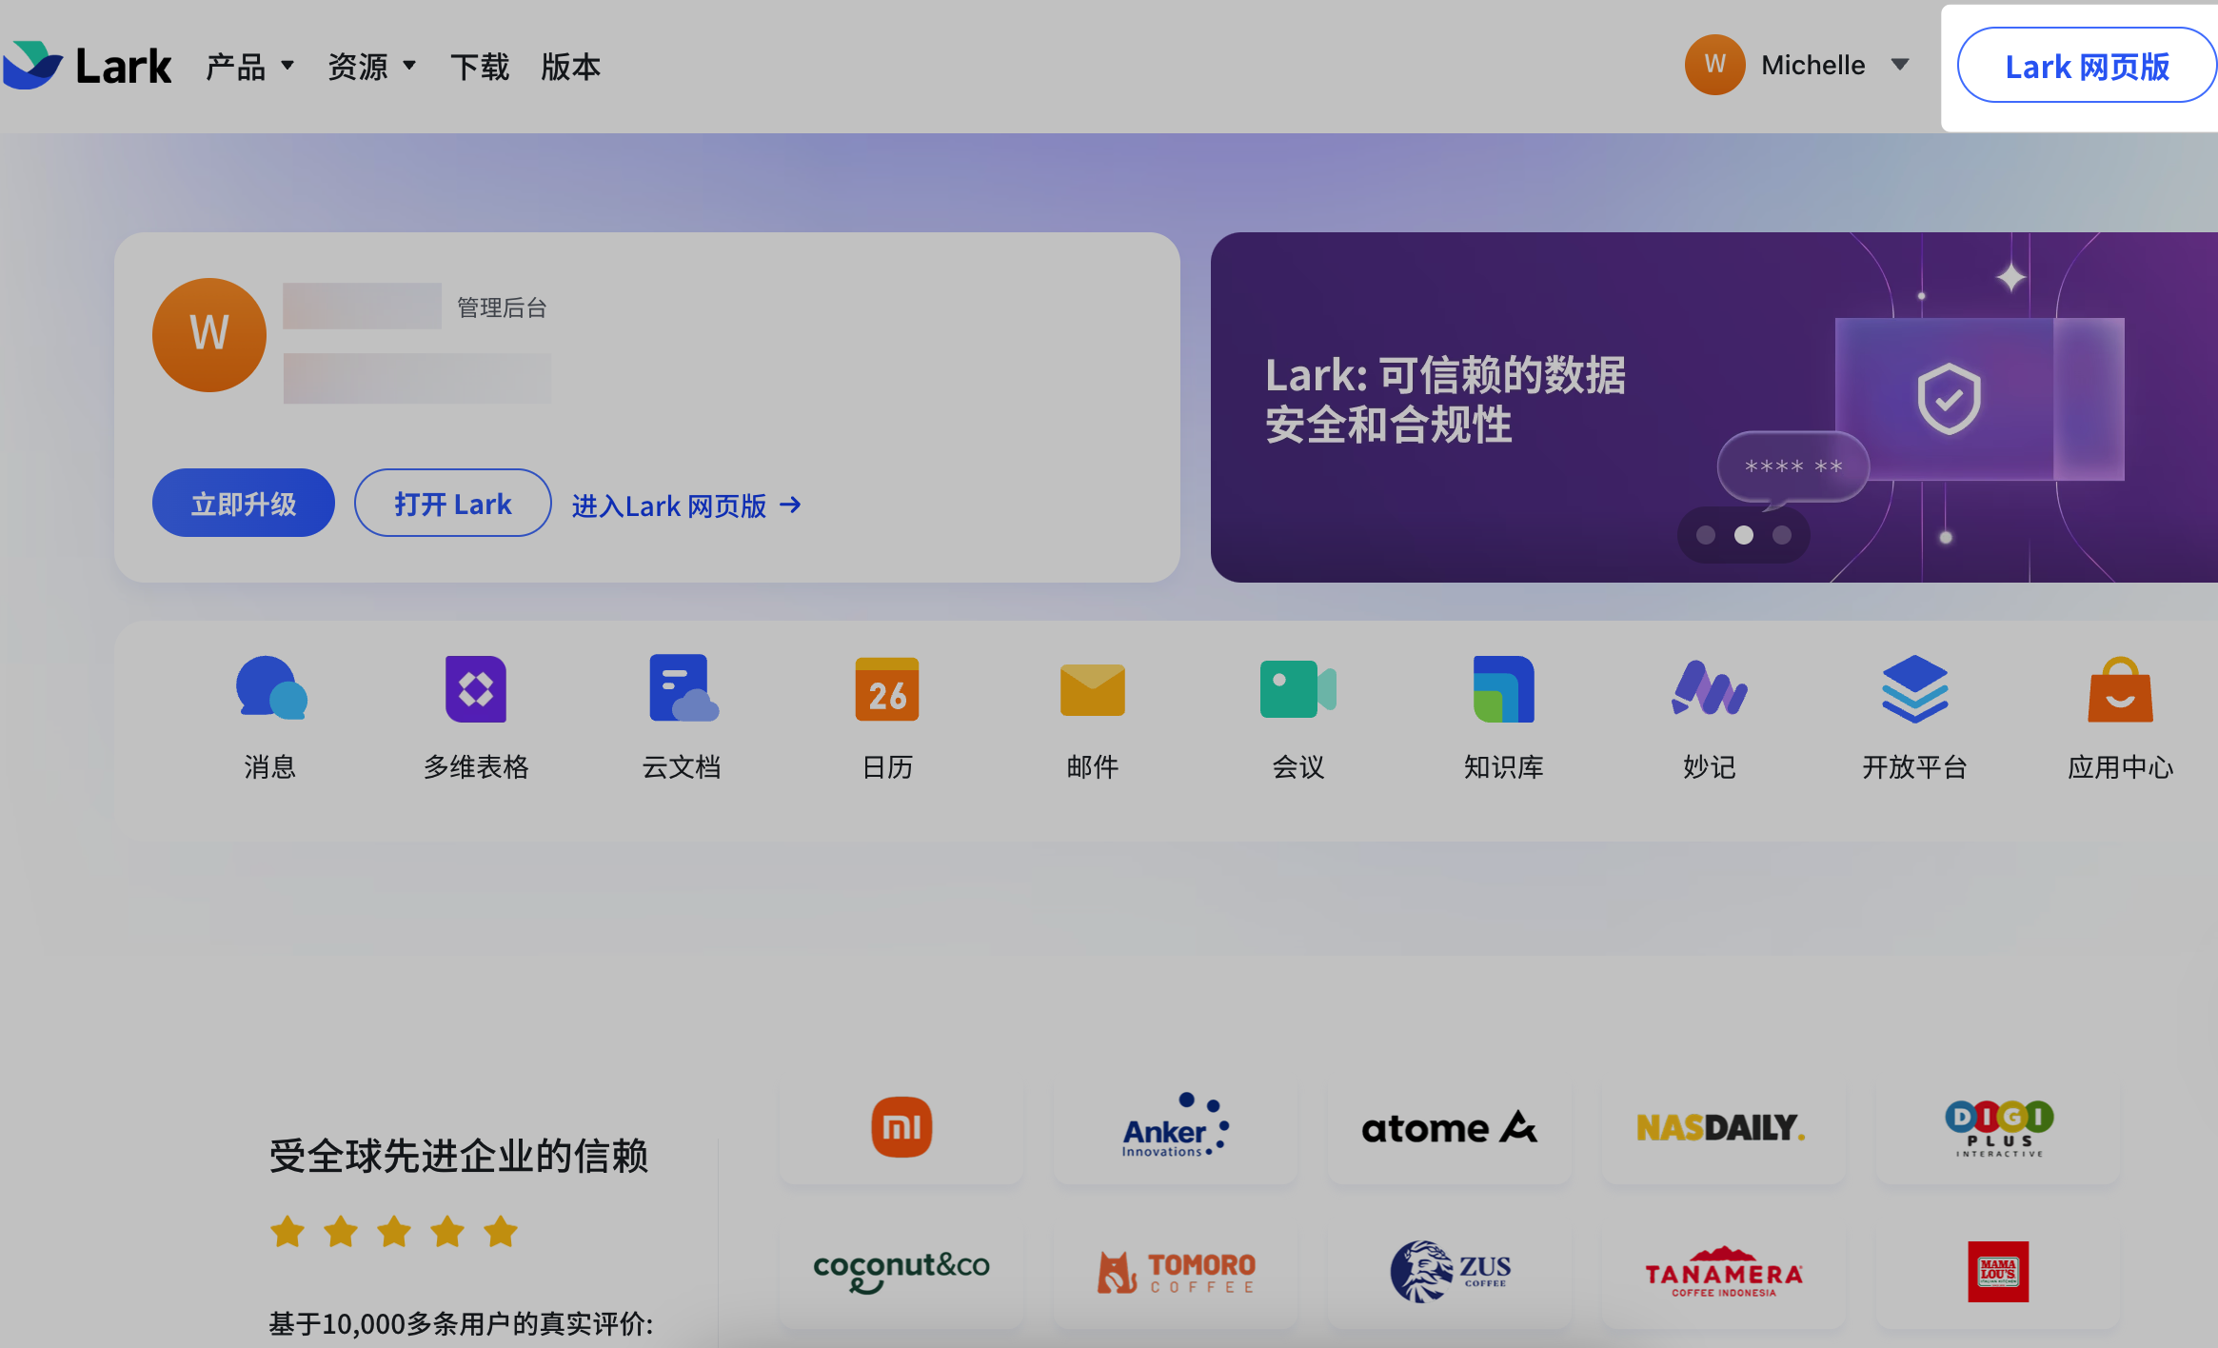Image resolution: width=2218 pixels, height=1348 pixels.
Task: Click the large W profile avatar
Action: pyautogui.click(x=209, y=334)
